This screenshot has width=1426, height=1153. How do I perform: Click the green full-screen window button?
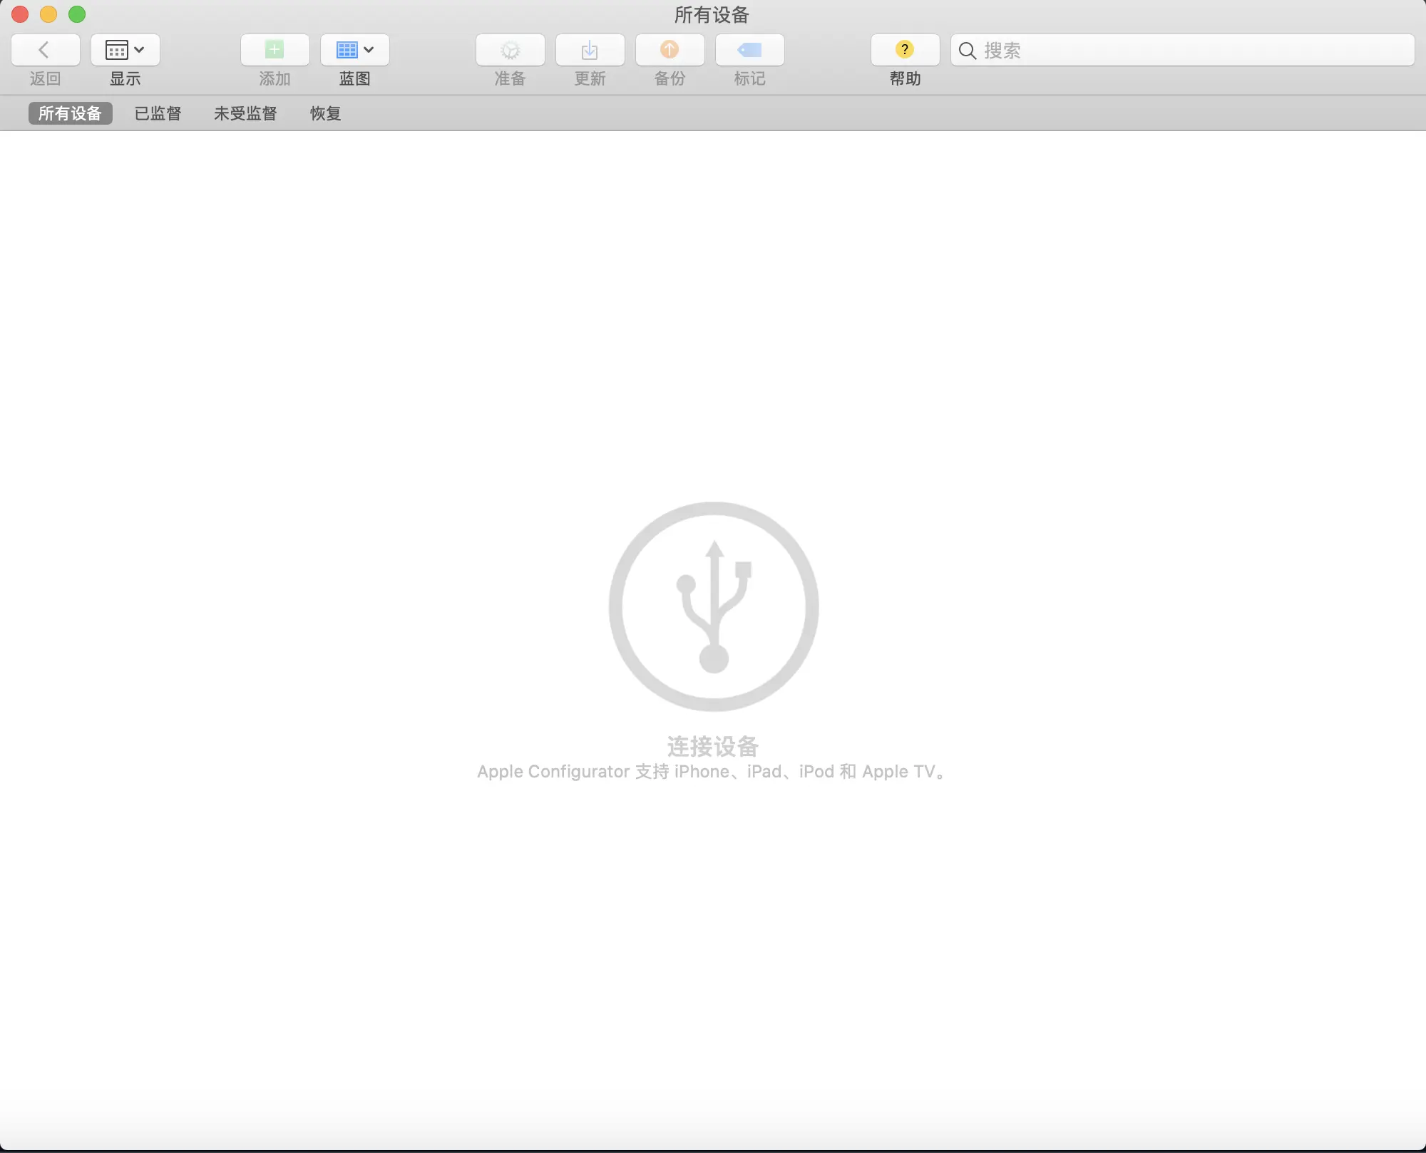pos(77,14)
